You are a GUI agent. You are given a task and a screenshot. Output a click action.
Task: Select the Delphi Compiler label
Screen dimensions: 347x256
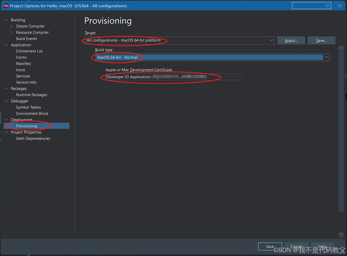click(30, 26)
